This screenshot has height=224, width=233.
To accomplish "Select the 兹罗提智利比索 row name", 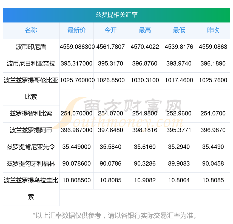I will (31, 114).
